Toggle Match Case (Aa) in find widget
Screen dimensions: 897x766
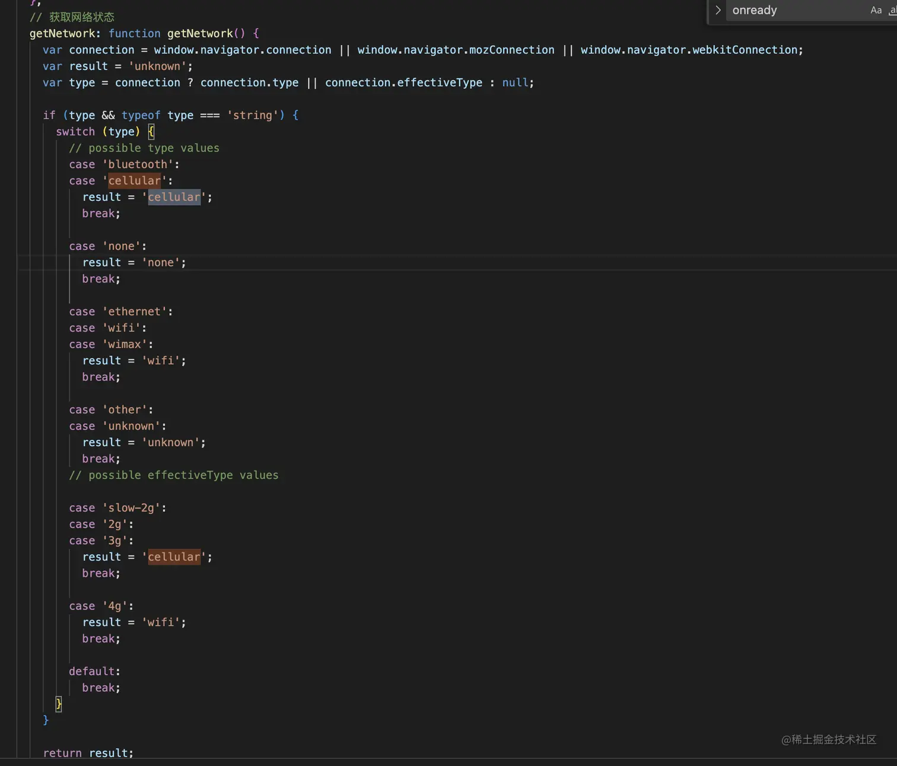pos(876,10)
